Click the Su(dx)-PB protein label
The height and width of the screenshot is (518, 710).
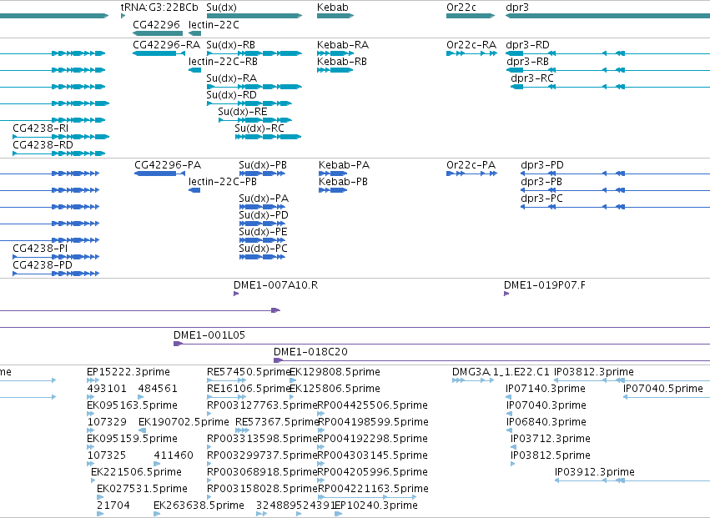click(x=263, y=165)
